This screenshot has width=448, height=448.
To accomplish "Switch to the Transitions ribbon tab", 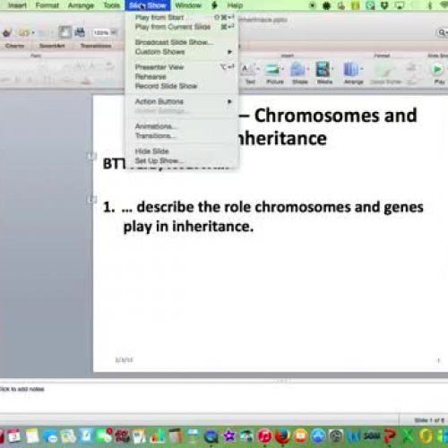I will coord(96,46).
